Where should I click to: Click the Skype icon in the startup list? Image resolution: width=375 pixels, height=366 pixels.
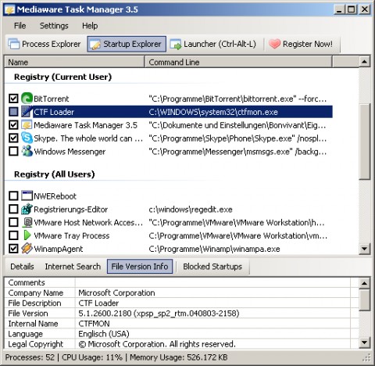coord(27,138)
